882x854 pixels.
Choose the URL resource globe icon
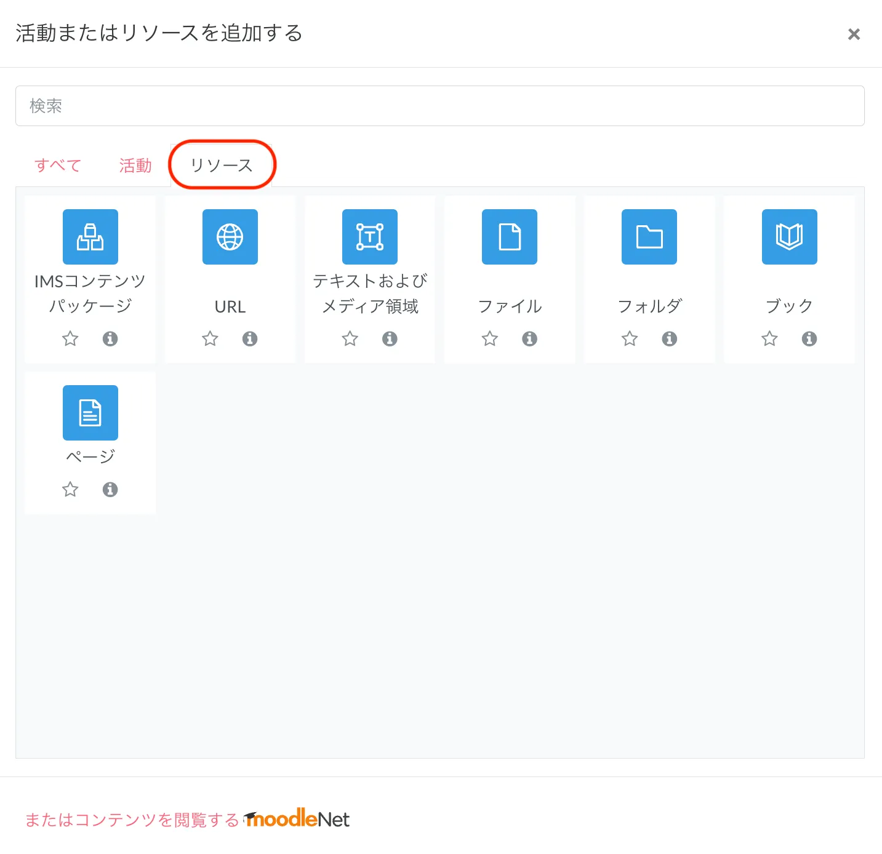[x=230, y=237]
